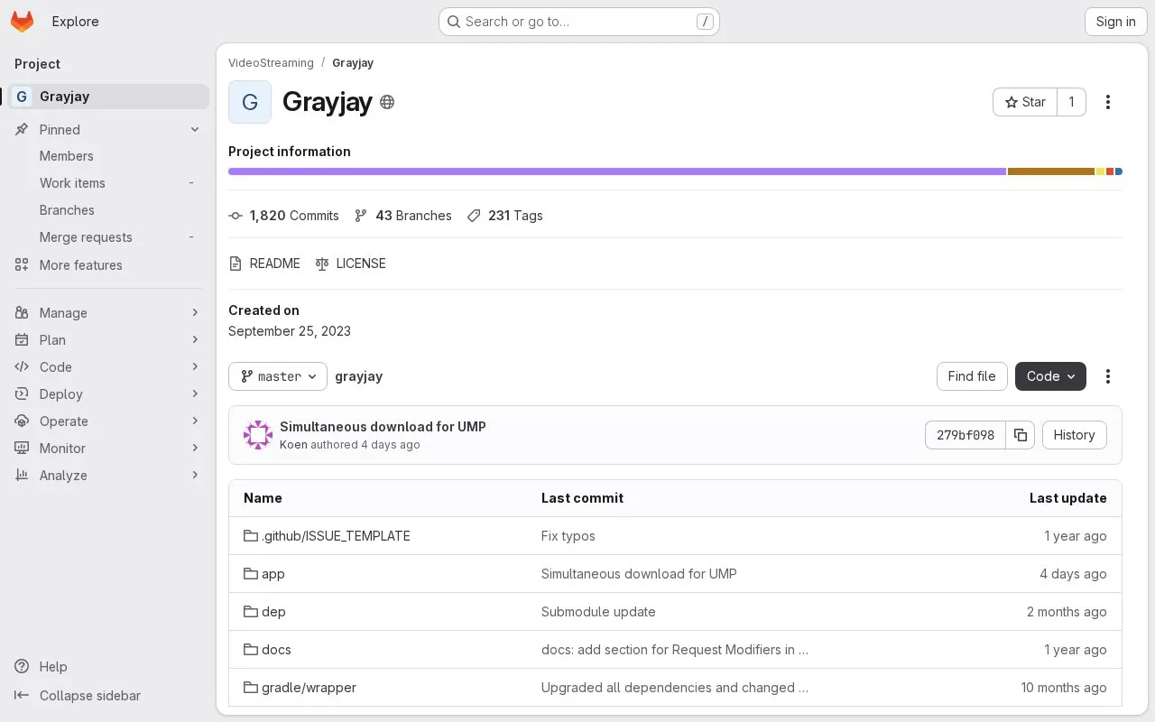1155x722 pixels.
Task: Open pinned Work items
Action: tap(108, 183)
